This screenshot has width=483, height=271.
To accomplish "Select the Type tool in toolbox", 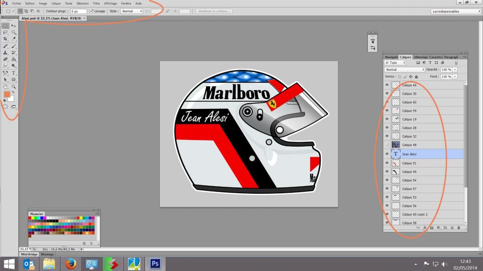I will click(14, 73).
